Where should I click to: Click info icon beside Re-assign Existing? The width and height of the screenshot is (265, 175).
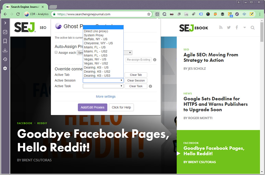155,60
